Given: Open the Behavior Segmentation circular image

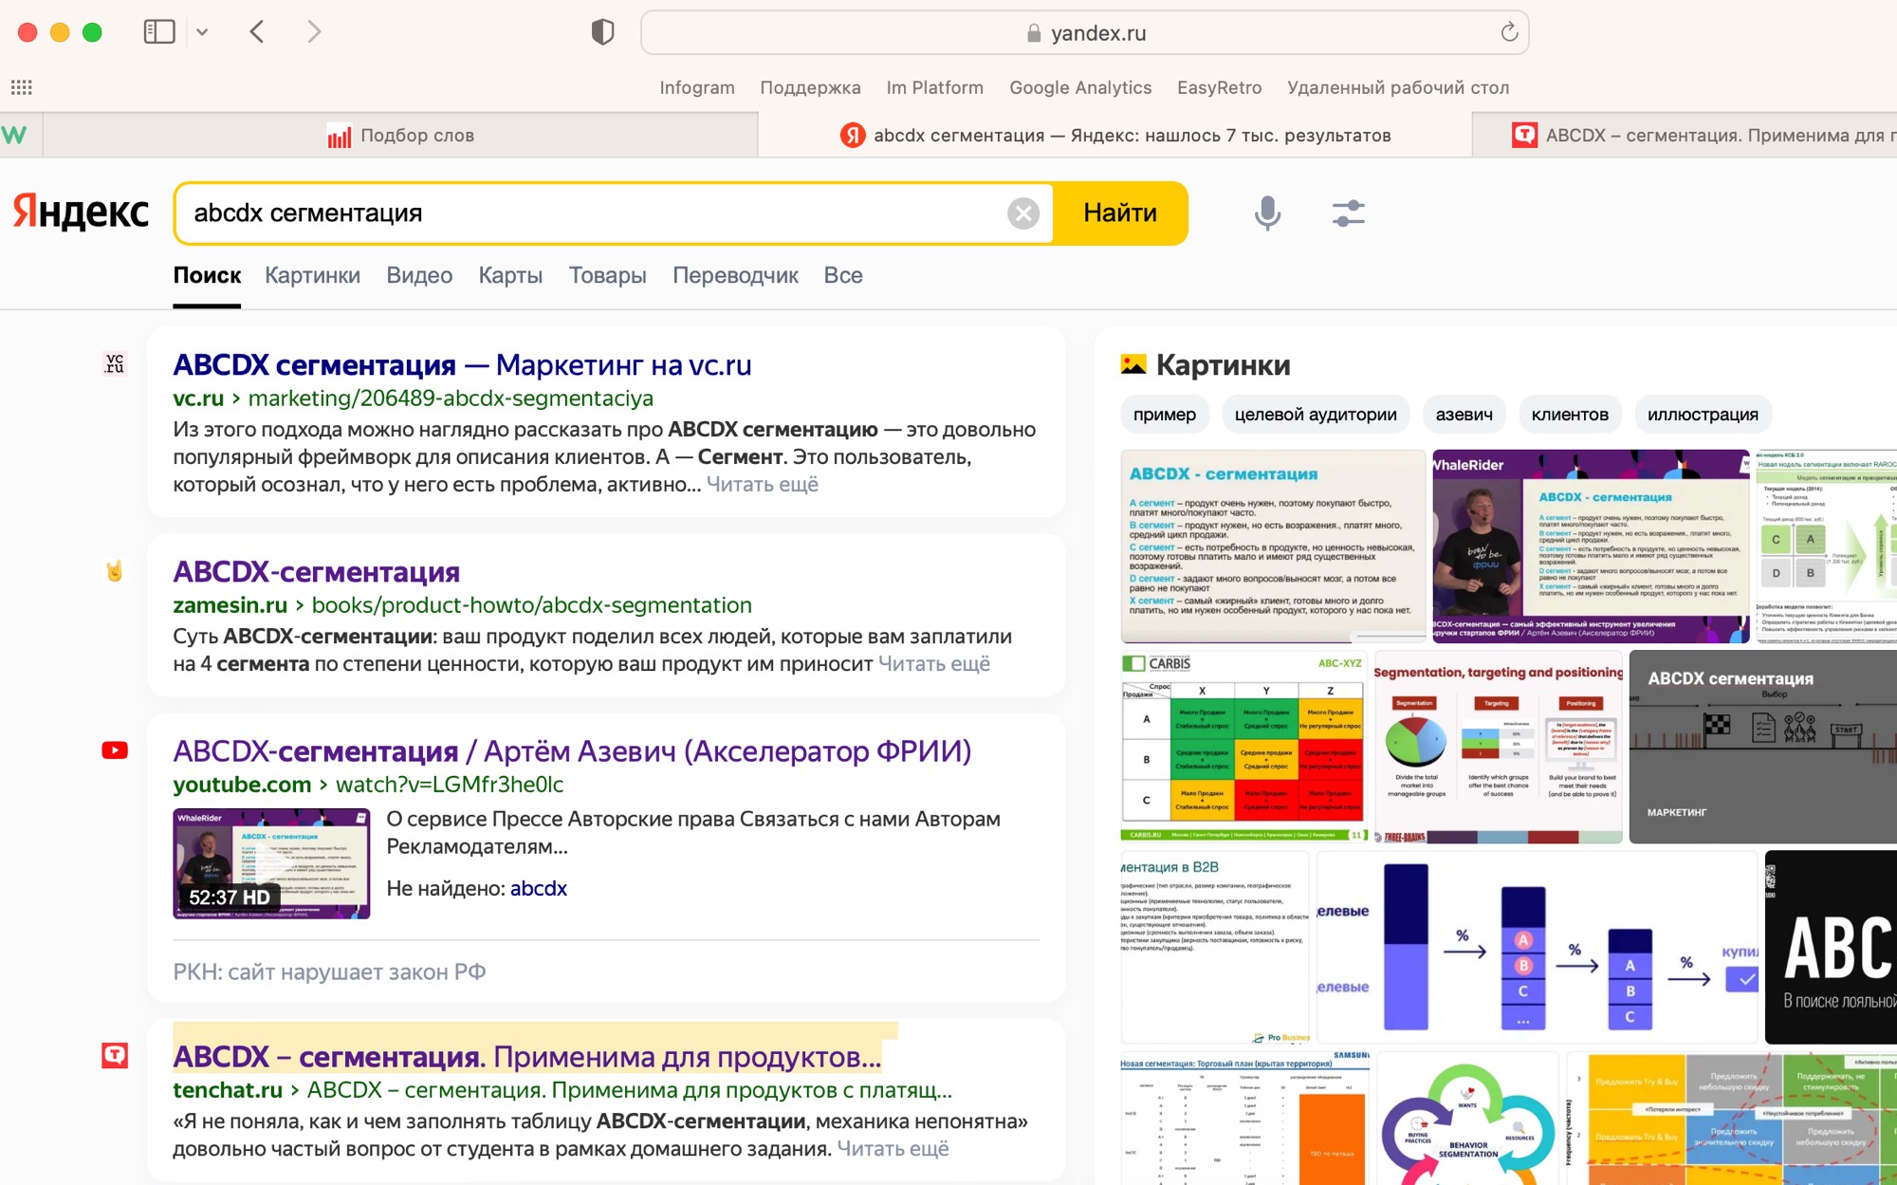Looking at the screenshot, I should click(1466, 1119).
